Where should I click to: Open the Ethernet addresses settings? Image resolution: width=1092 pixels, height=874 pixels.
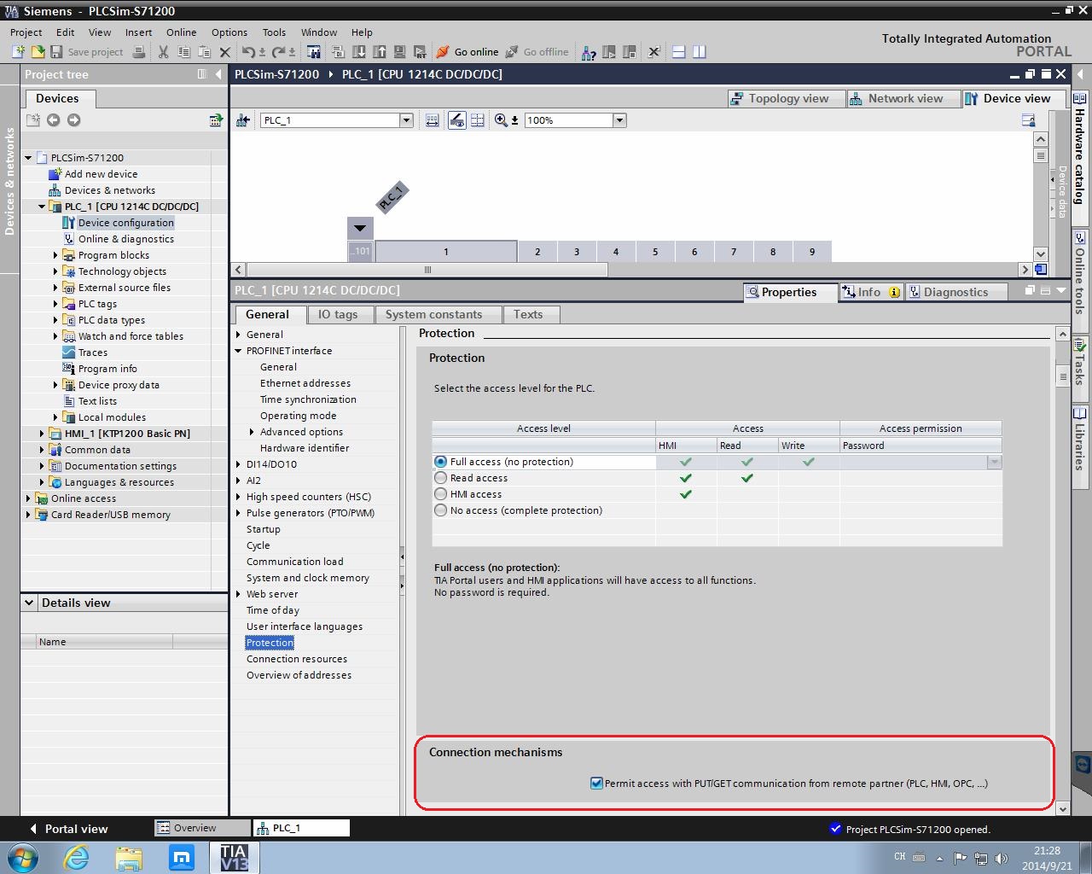point(305,383)
